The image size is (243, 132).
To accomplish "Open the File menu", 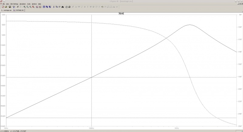I will tap(4, 4).
